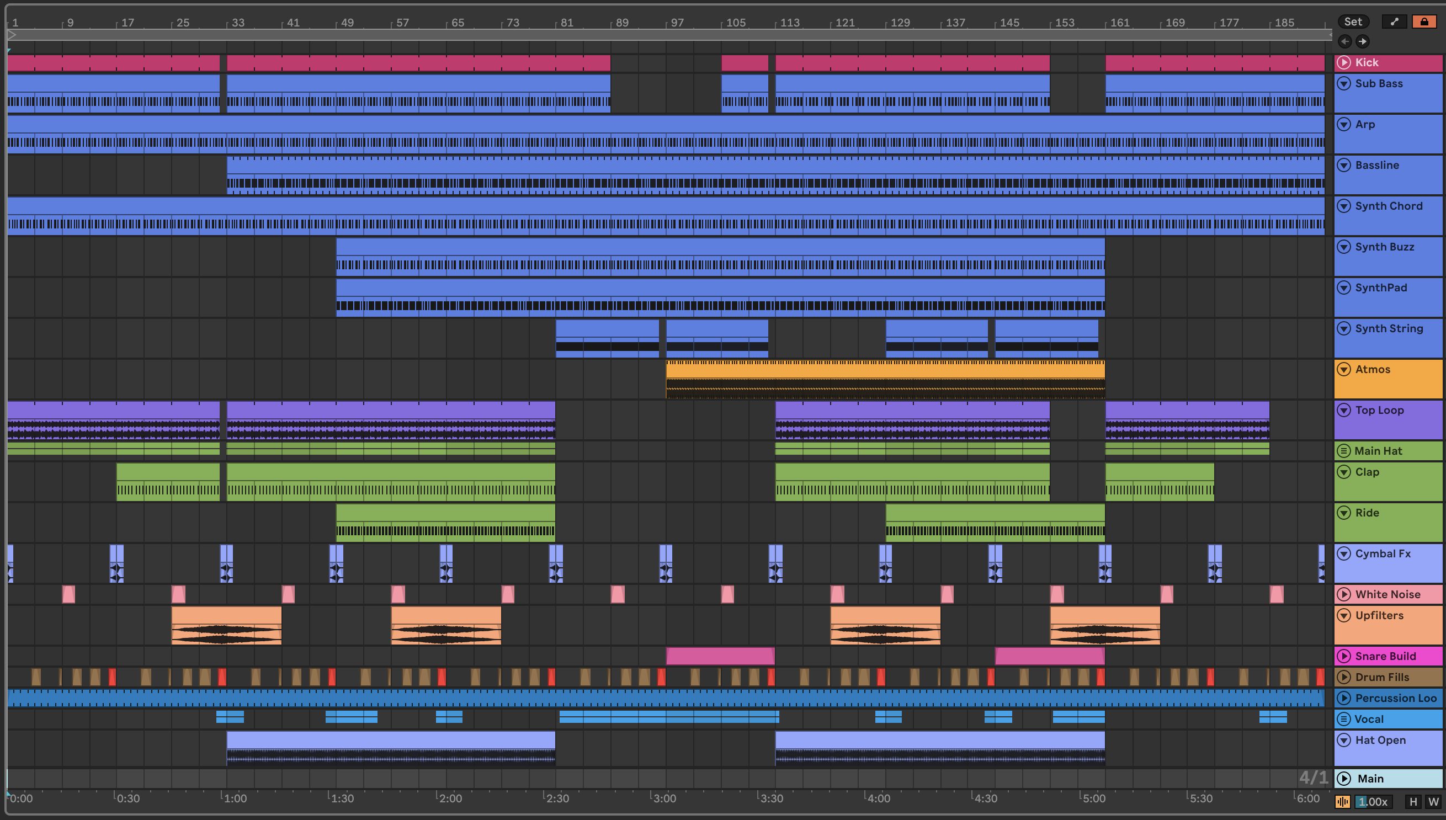The width and height of the screenshot is (1446, 820).
Task: Jump to previous locator arrow
Action: coord(1344,41)
